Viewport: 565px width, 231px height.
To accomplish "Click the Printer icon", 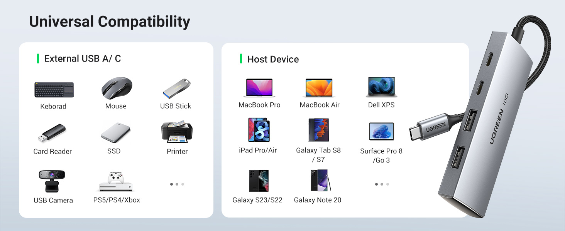I will point(177,132).
